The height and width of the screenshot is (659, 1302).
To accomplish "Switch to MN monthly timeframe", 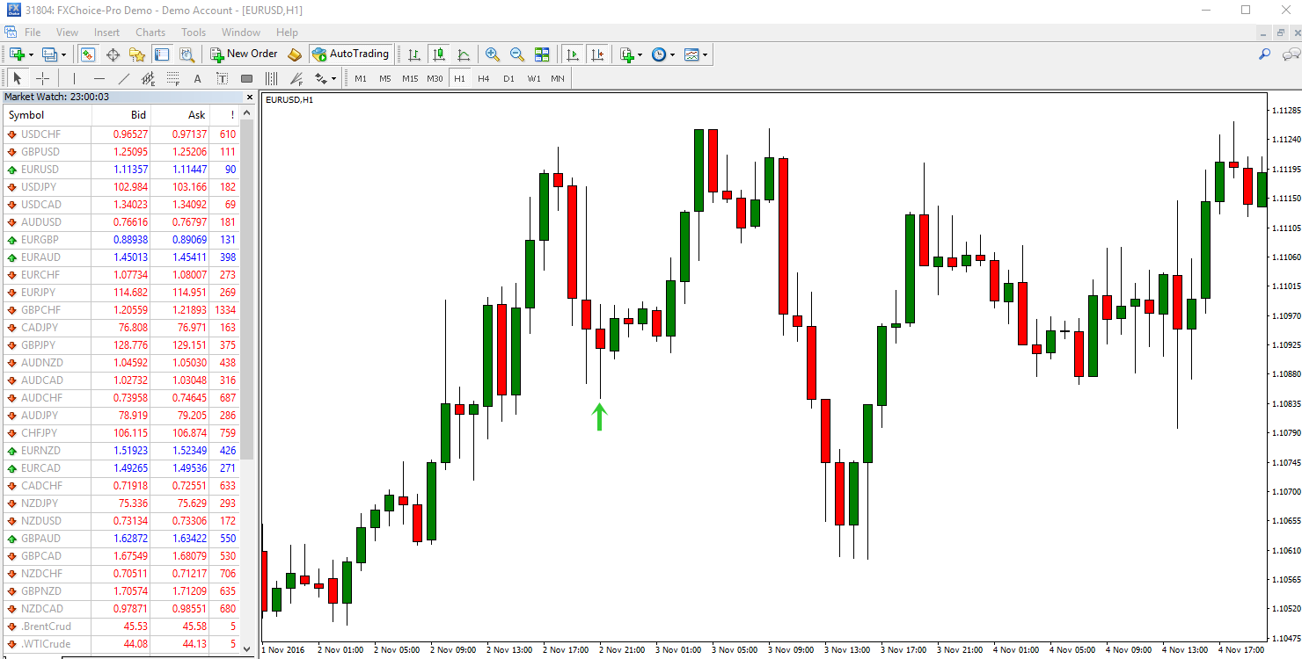I will tap(558, 79).
